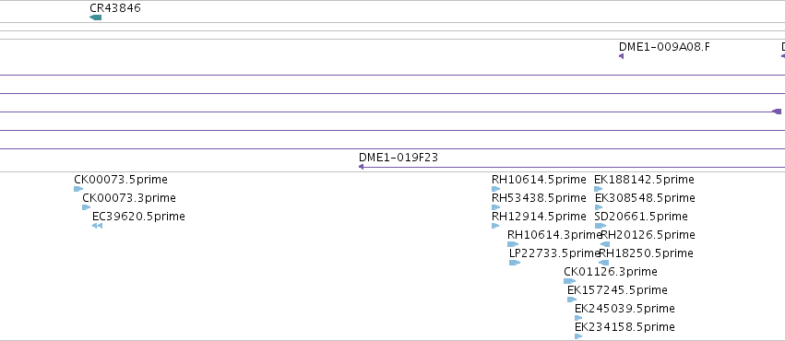Click the SD20661.5prime text label
The image size is (785, 341).
coord(641,217)
